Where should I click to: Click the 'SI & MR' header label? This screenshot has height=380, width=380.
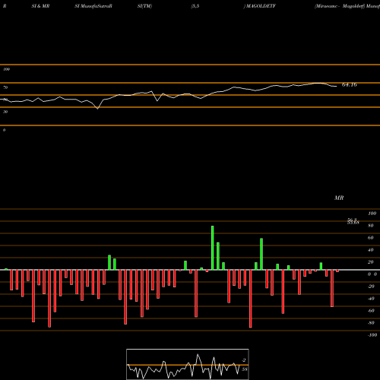pos(40,6)
